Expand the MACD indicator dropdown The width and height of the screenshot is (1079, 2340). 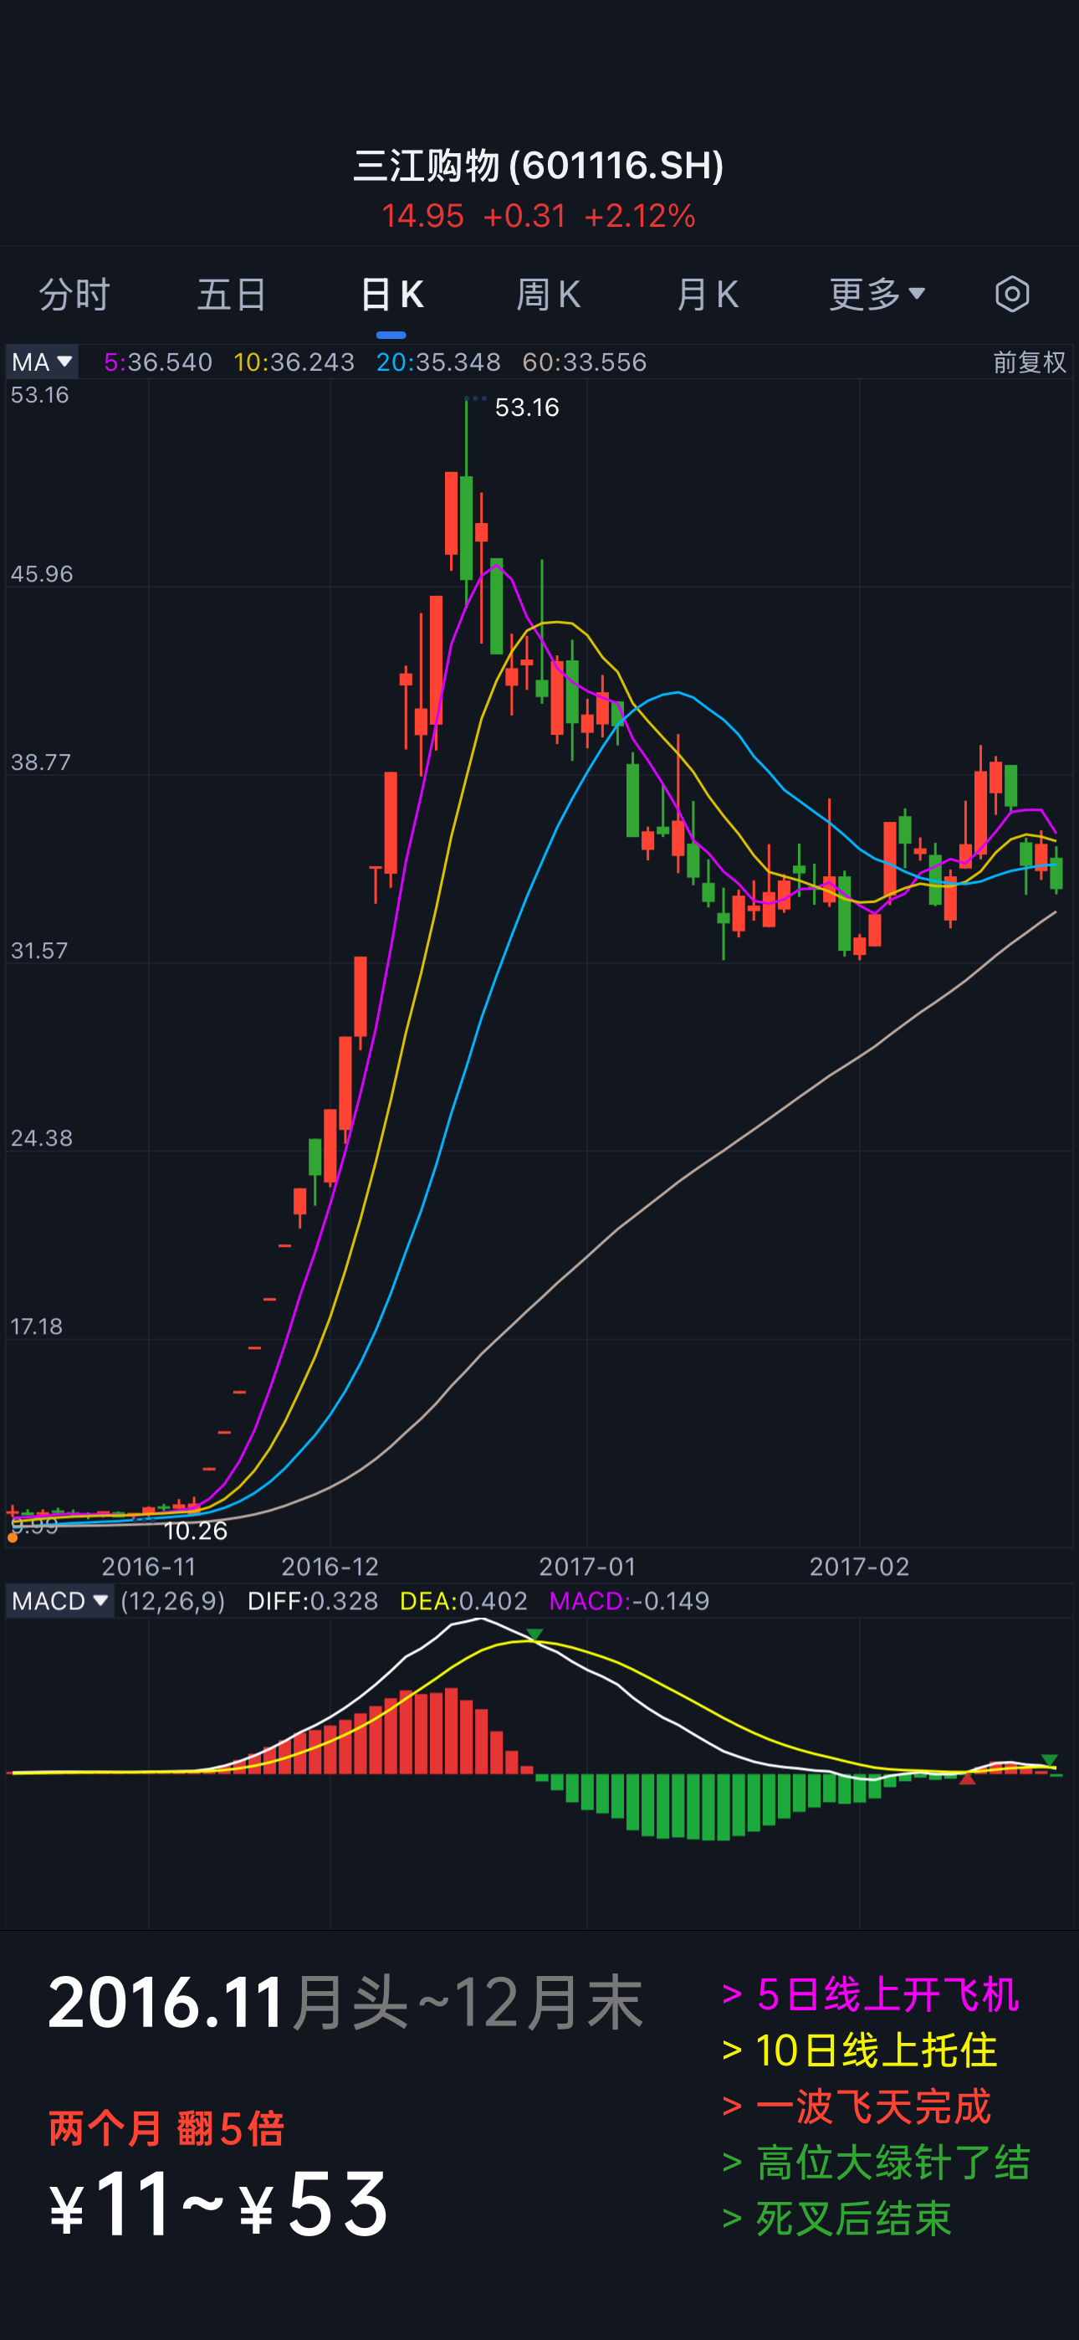pos(60,1600)
